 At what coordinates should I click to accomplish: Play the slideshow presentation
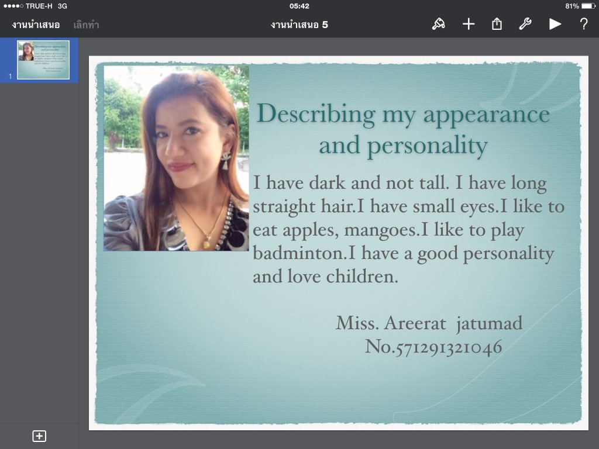[555, 25]
